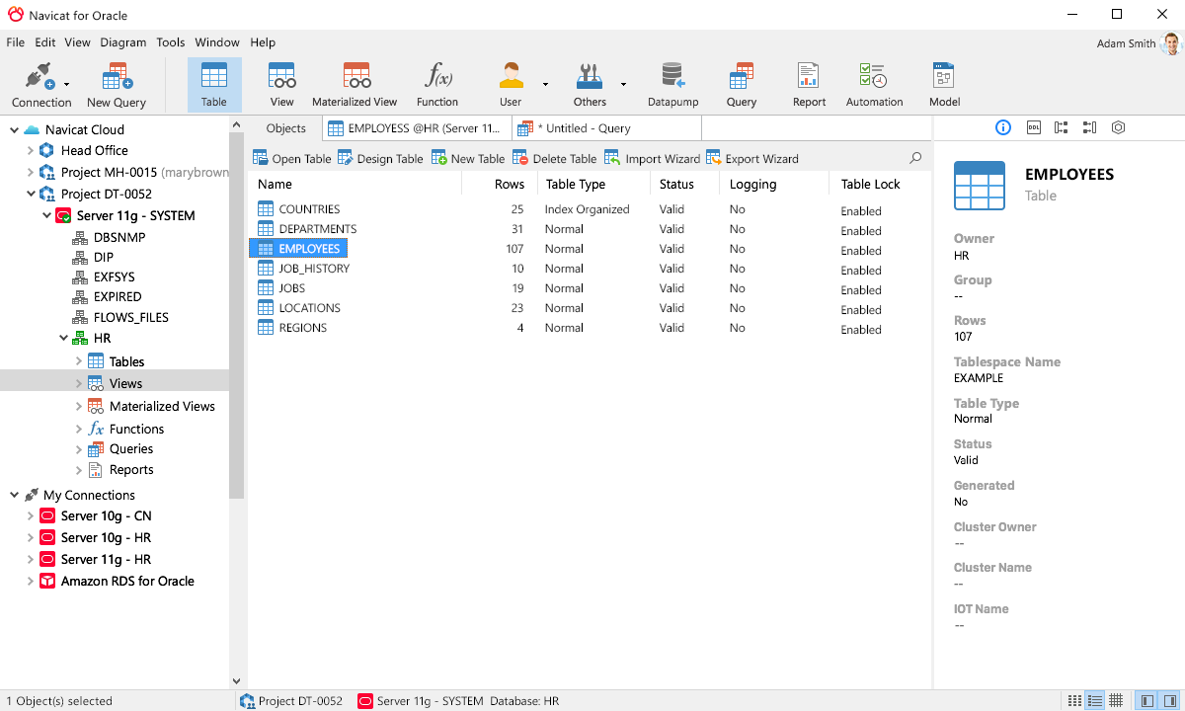Select the Table tool in the toolbar
This screenshot has height=711, width=1185.
pyautogui.click(x=214, y=84)
